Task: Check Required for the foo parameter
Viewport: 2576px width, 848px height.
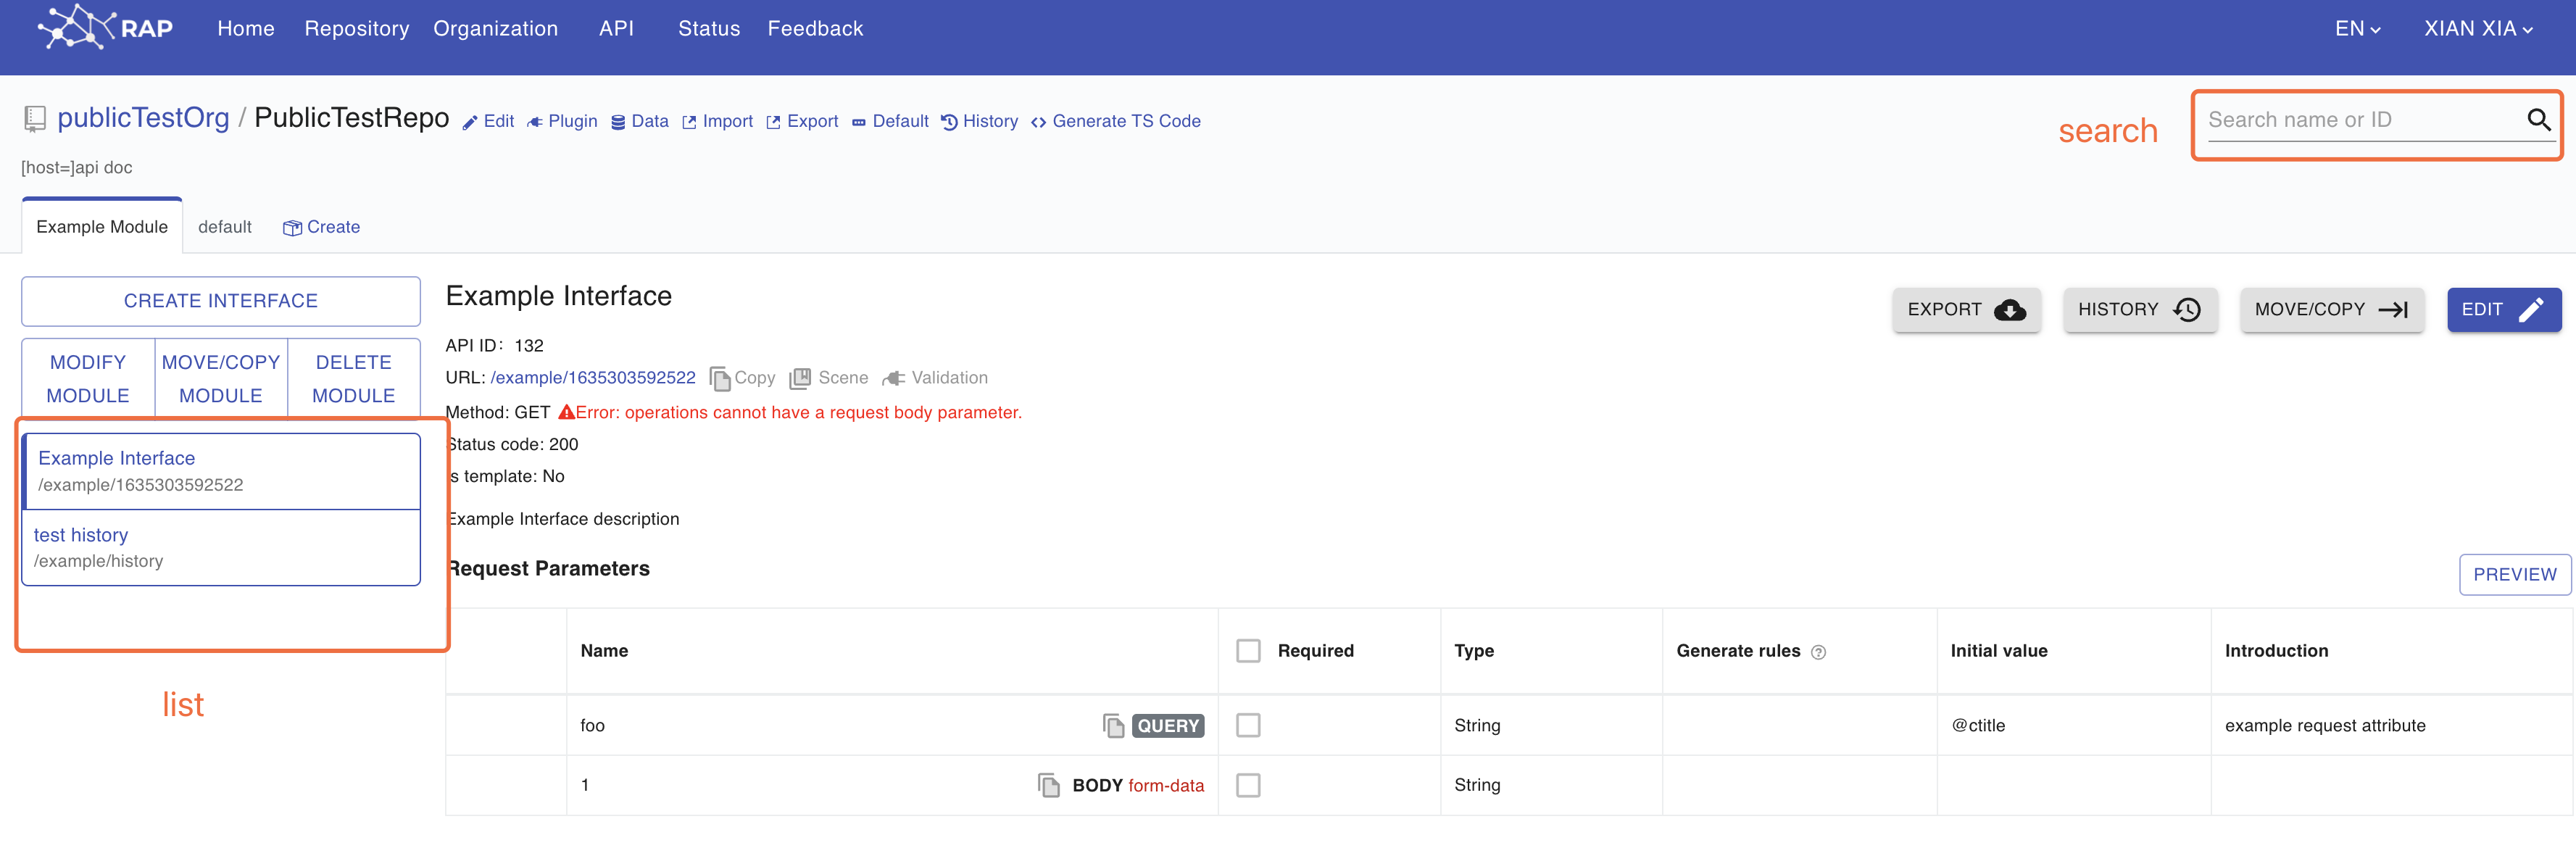Action: [x=1248, y=725]
